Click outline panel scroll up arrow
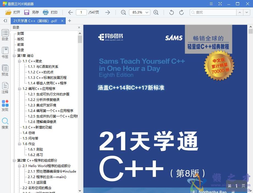Viewport: 253px width, 193px height. (80, 33)
